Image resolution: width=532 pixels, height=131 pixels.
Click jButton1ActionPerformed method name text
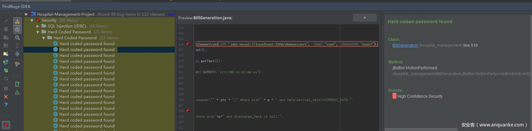[415, 68]
